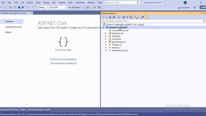The width and height of the screenshot is (206, 116).
Task: Expand the Startup.cs node
Action: [x=106, y=48]
